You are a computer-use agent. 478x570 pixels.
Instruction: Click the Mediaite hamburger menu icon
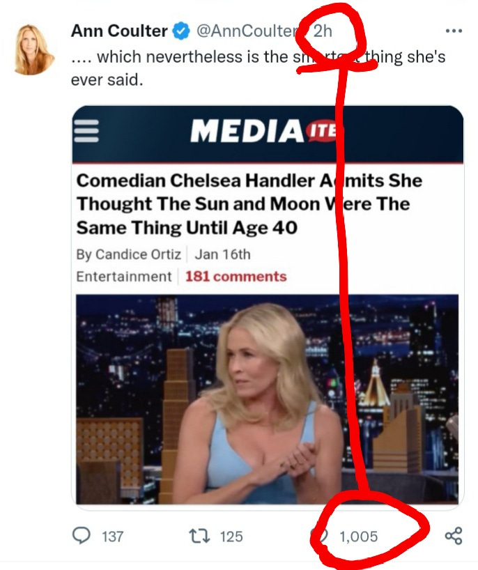click(x=86, y=131)
